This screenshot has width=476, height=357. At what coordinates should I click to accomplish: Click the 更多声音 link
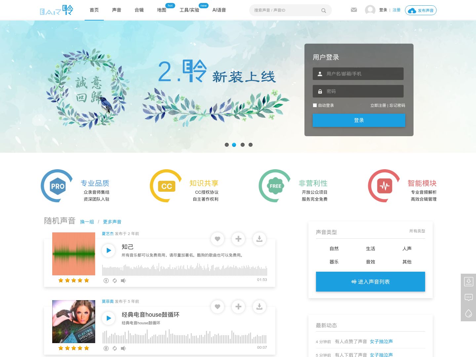click(112, 222)
